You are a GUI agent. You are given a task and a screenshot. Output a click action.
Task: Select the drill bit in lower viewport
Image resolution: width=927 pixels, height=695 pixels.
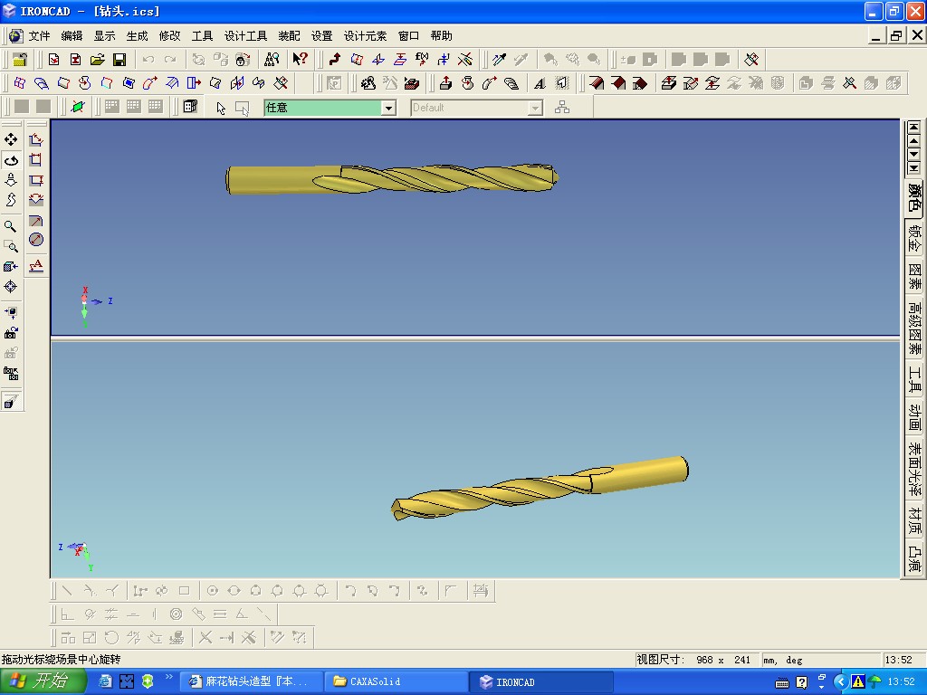coord(540,488)
